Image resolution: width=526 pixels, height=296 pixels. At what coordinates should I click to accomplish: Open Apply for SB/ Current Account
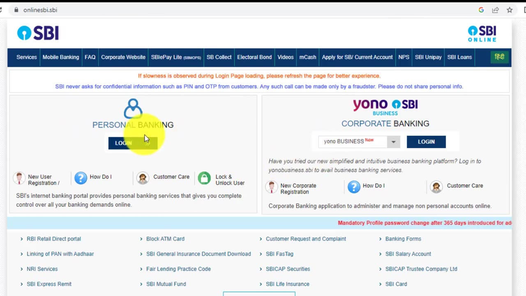pyautogui.click(x=357, y=57)
